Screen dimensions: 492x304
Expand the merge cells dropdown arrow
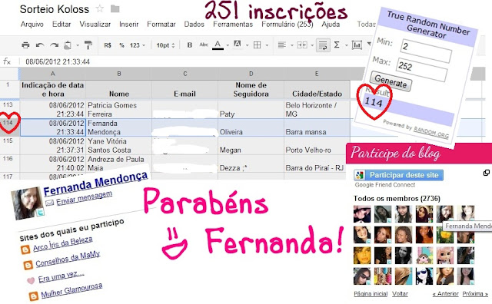[x=312, y=45]
